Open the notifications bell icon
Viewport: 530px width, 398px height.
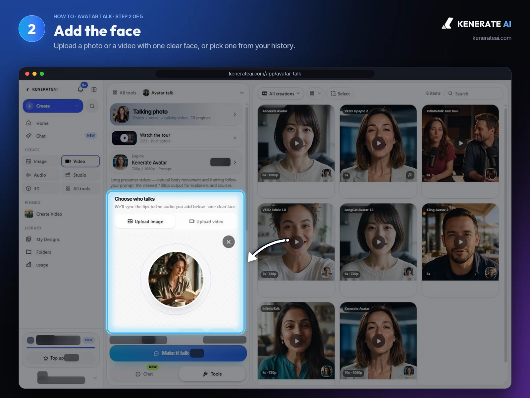[80, 89]
